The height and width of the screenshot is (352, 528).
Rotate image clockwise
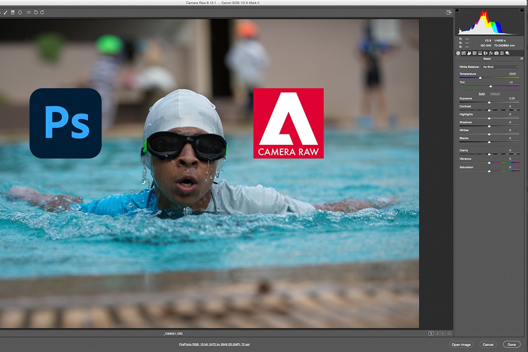[42, 12]
